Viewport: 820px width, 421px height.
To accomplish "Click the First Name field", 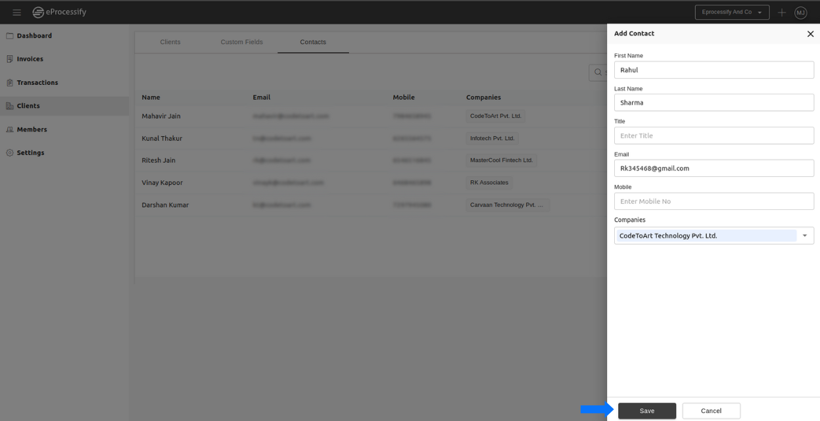I will [713, 70].
